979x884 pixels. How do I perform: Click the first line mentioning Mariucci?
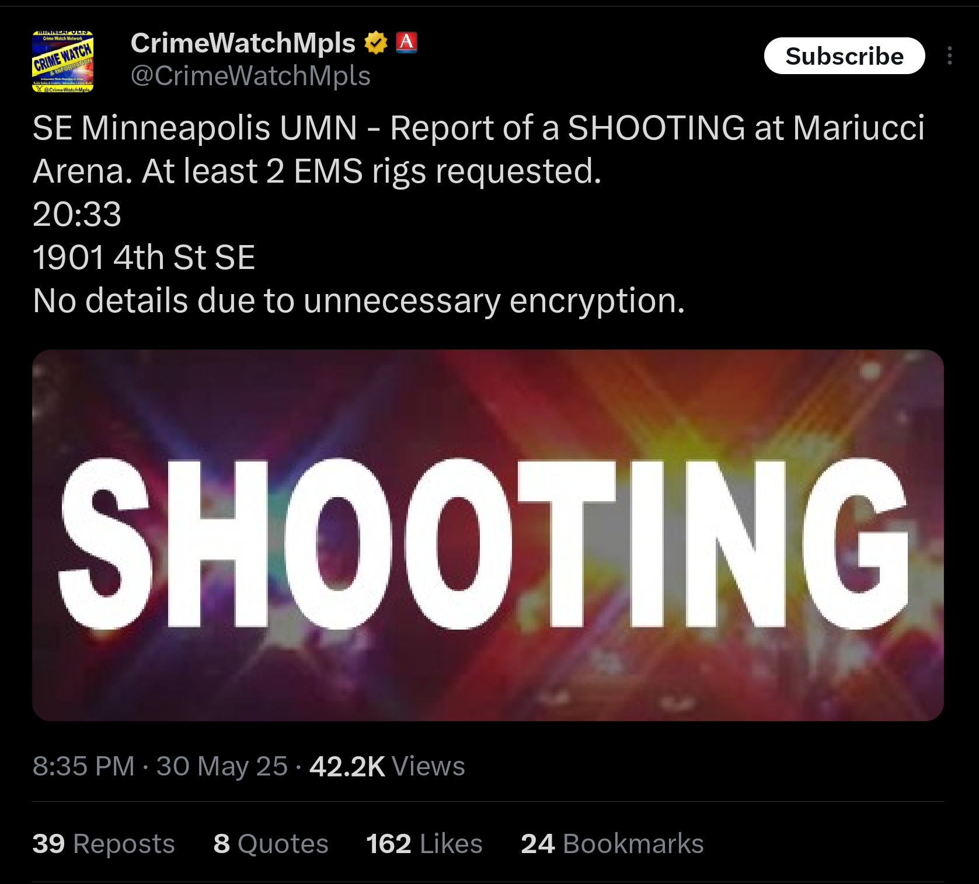click(x=479, y=128)
